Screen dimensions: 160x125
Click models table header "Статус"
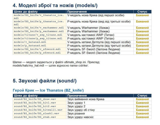142,12
